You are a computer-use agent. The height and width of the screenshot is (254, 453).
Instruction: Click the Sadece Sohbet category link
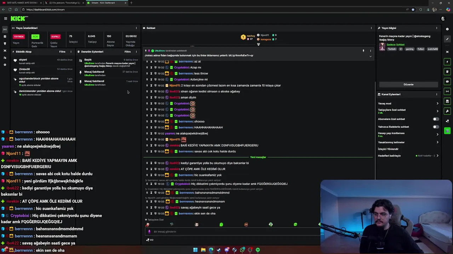[395, 45]
